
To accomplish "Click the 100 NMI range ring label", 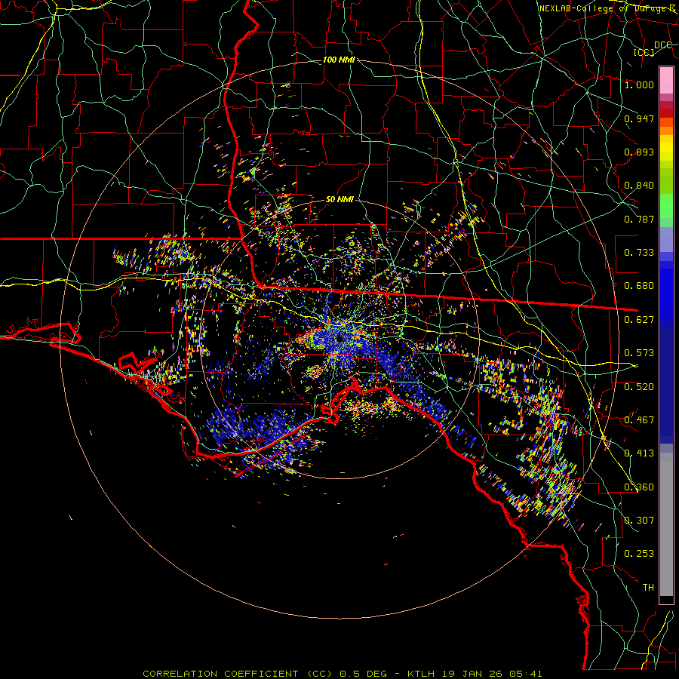I will point(339,60).
